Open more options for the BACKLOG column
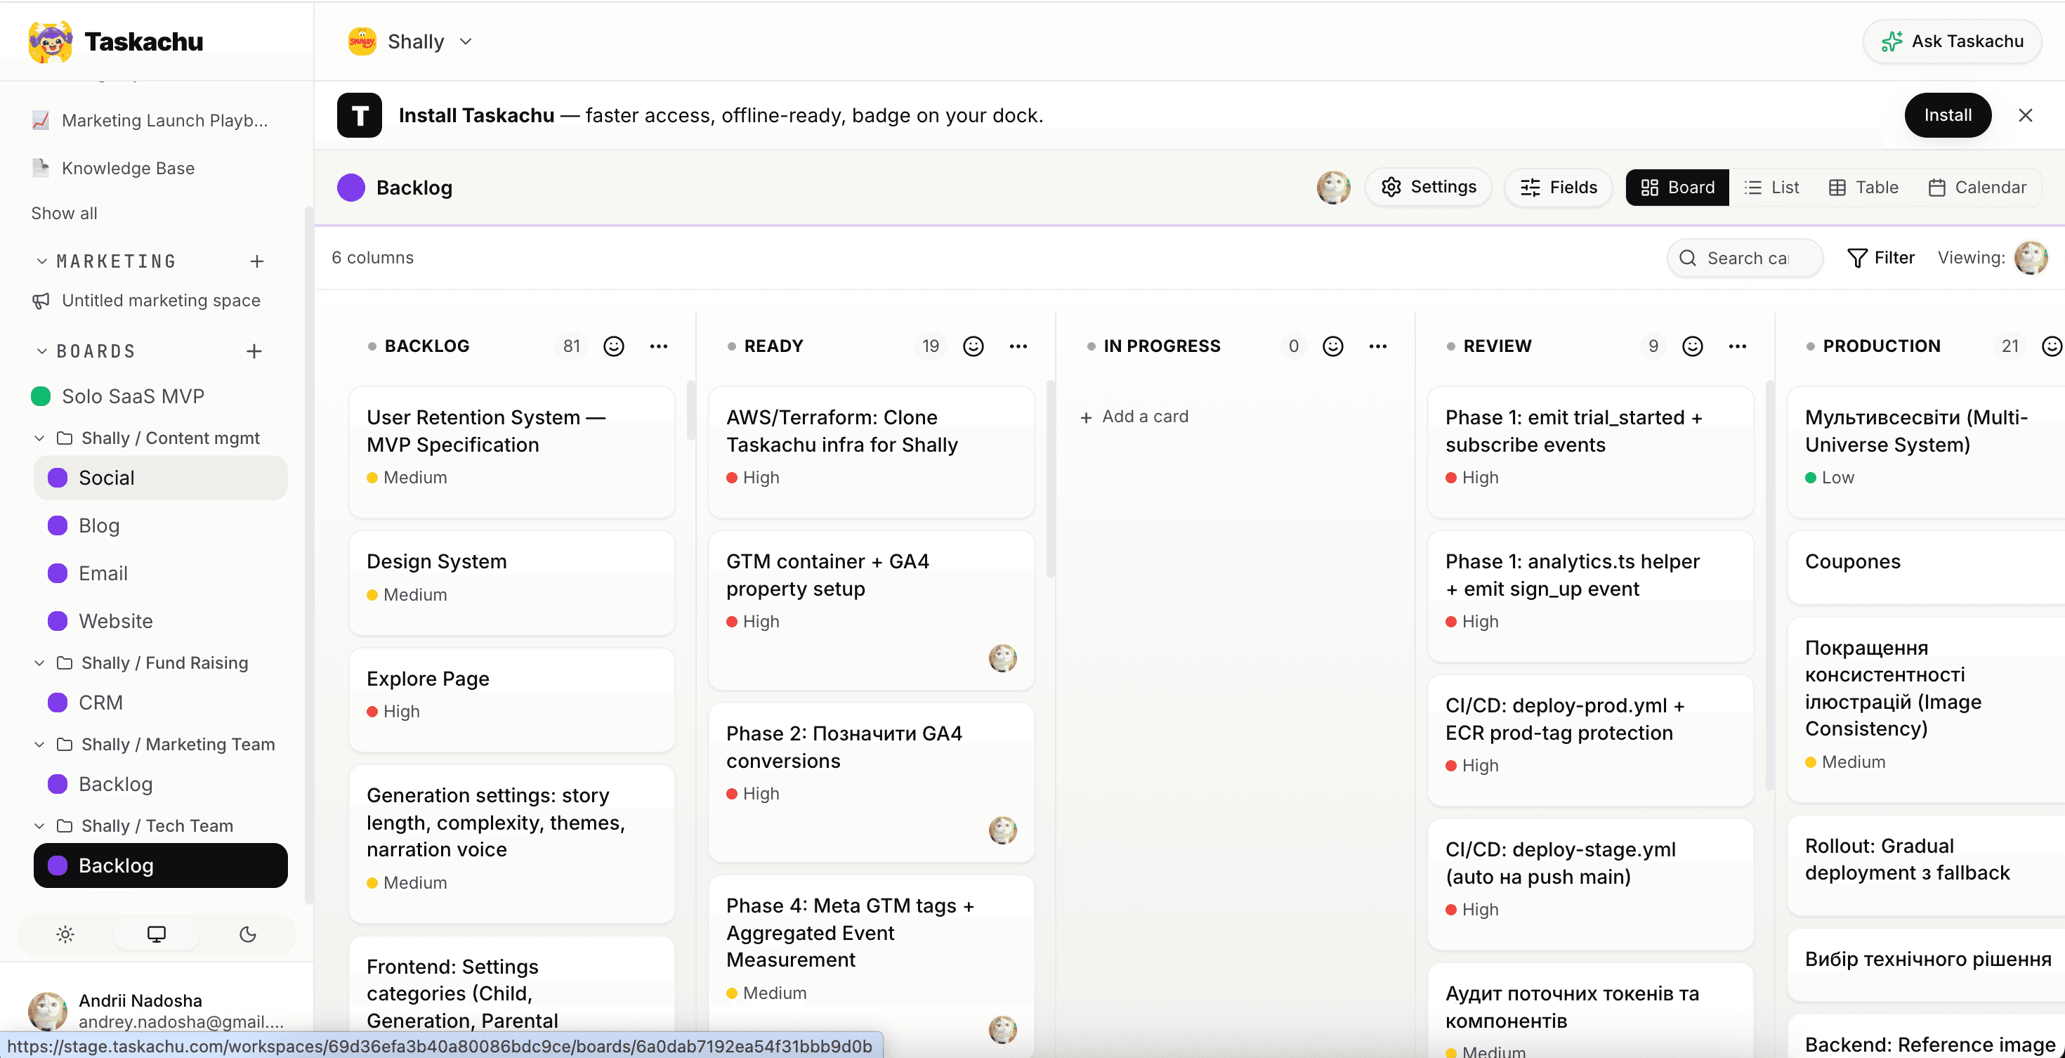2065x1058 pixels. pos(659,346)
